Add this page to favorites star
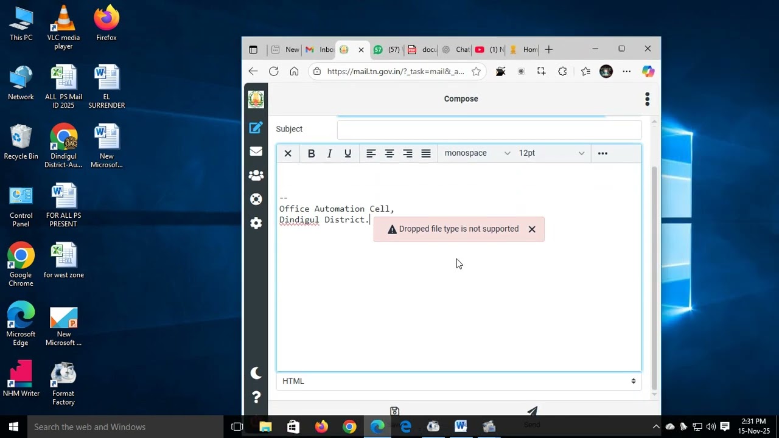Image resolution: width=779 pixels, height=438 pixels. point(476,72)
